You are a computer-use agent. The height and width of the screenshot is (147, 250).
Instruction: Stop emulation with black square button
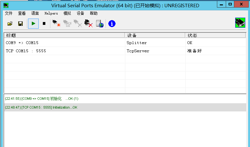coord(44,24)
